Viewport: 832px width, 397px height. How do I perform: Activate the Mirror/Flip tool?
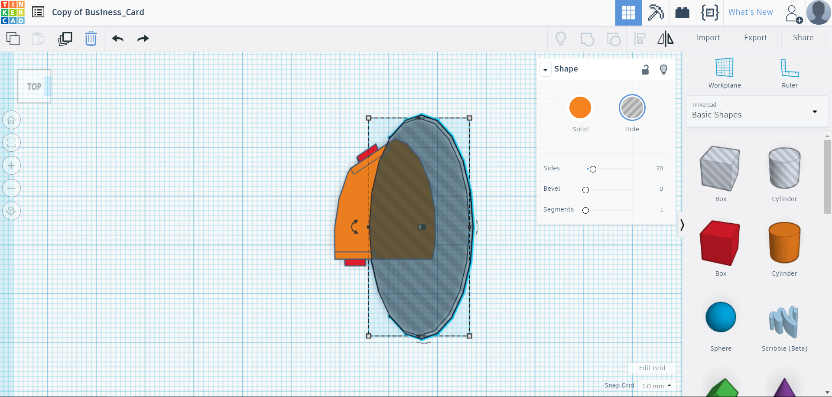point(666,39)
